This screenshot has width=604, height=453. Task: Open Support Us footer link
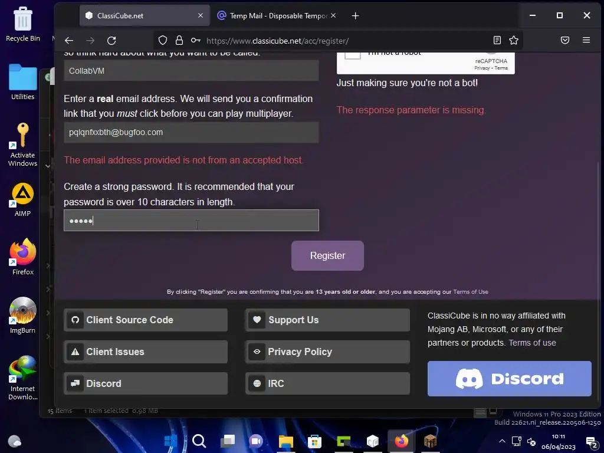(327, 320)
